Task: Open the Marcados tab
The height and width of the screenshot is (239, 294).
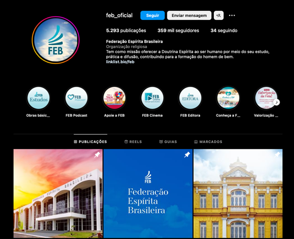Action: tap(208, 142)
